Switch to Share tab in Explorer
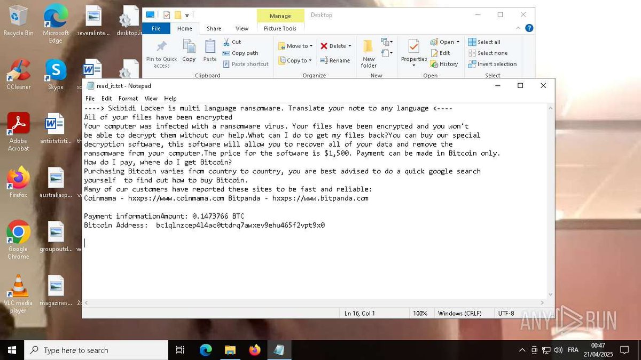The height and width of the screenshot is (360, 641). pyautogui.click(x=214, y=29)
